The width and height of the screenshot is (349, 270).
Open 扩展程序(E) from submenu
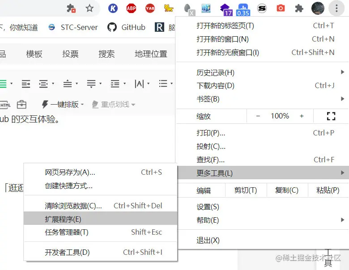[x=100, y=219]
